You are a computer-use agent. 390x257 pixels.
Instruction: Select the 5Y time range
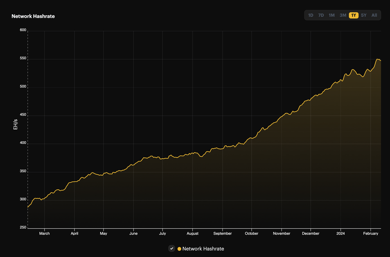coord(364,15)
